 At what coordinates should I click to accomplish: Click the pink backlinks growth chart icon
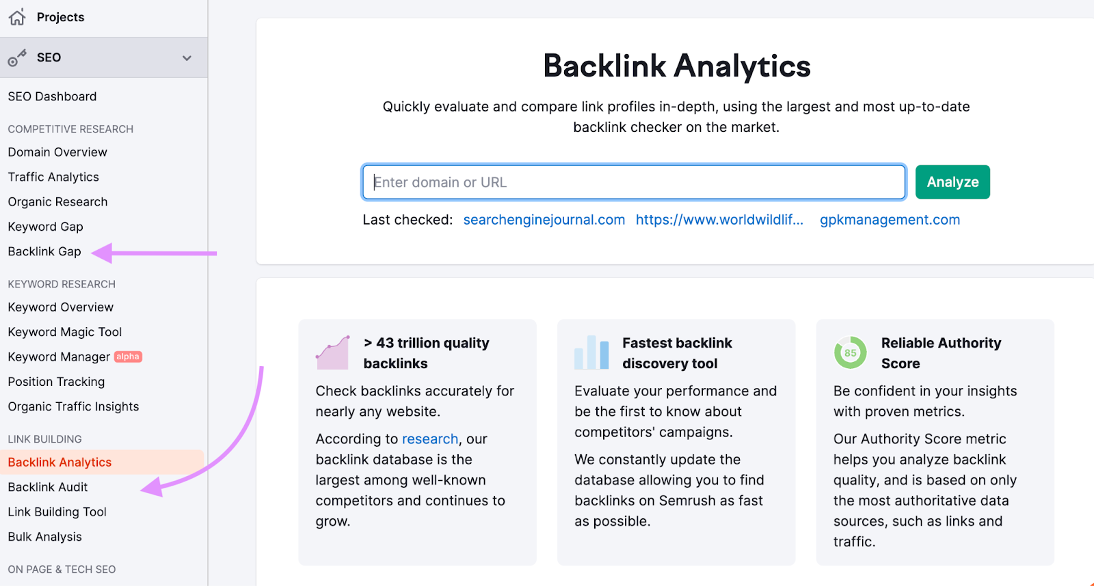tap(333, 352)
